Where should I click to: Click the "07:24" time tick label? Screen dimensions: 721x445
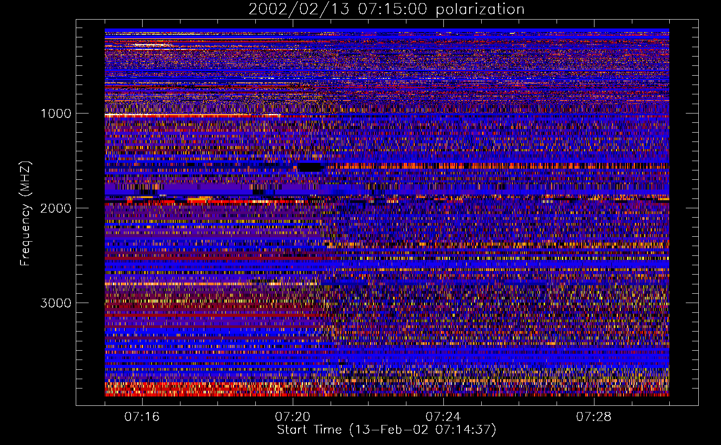(x=443, y=417)
